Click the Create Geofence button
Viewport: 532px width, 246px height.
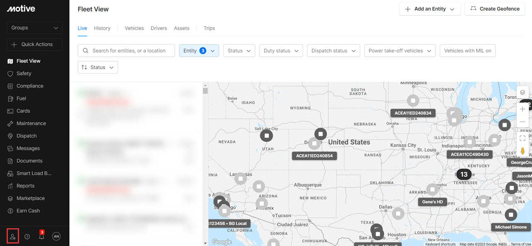(x=495, y=9)
